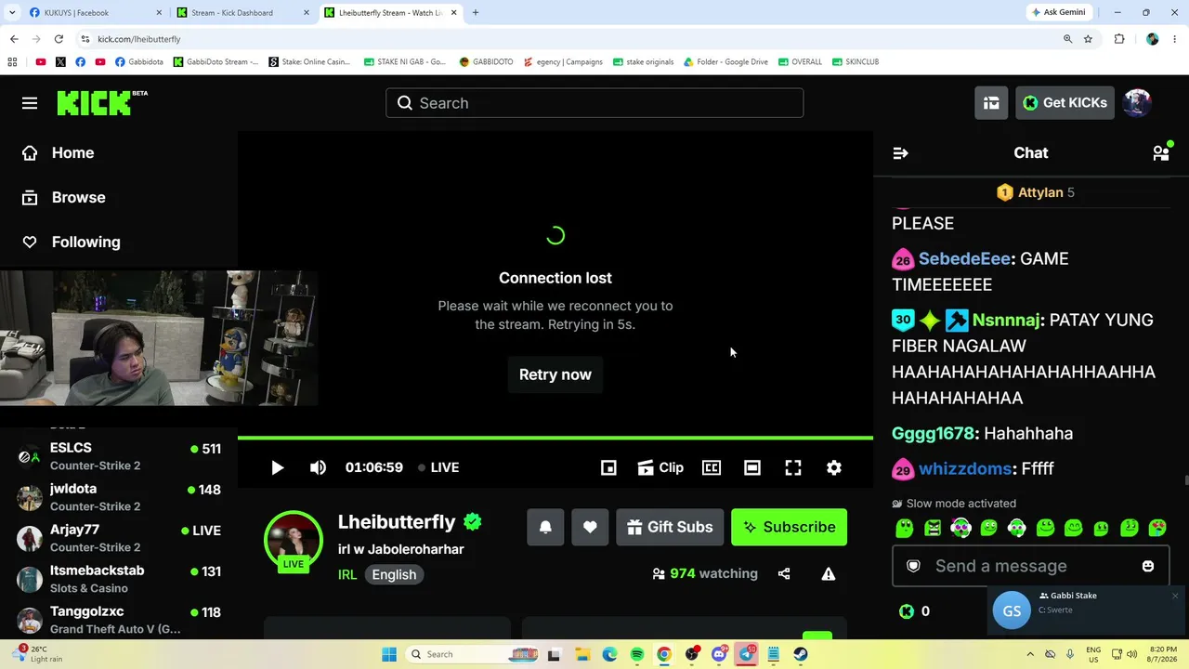Open the stake originals bookmark

(x=643, y=62)
